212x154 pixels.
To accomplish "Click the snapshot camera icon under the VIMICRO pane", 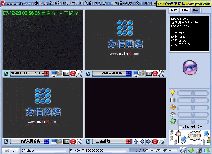I will coord(66,74).
